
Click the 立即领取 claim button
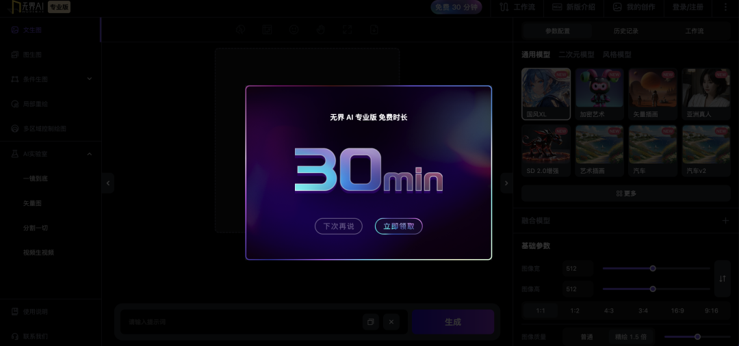pos(398,226)
